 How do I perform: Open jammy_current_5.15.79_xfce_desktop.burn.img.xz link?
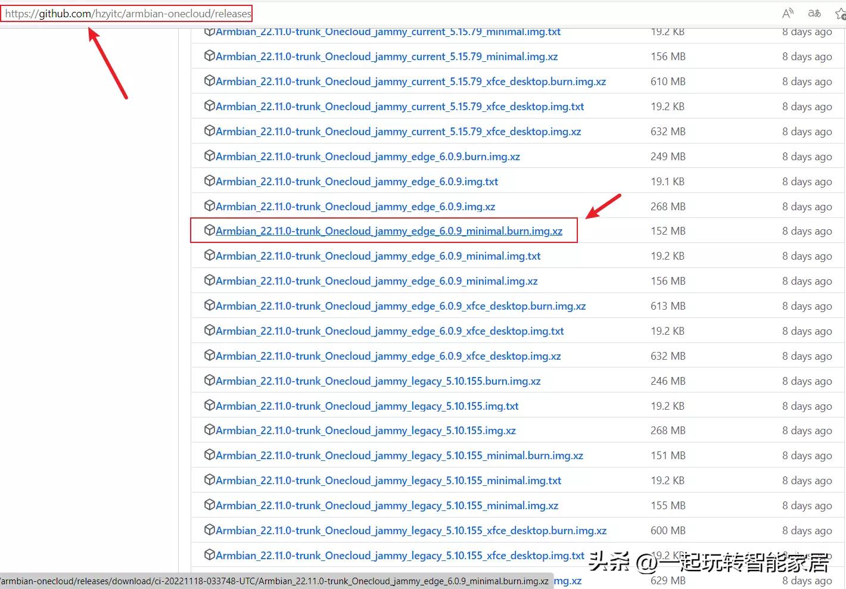[410, 82]
